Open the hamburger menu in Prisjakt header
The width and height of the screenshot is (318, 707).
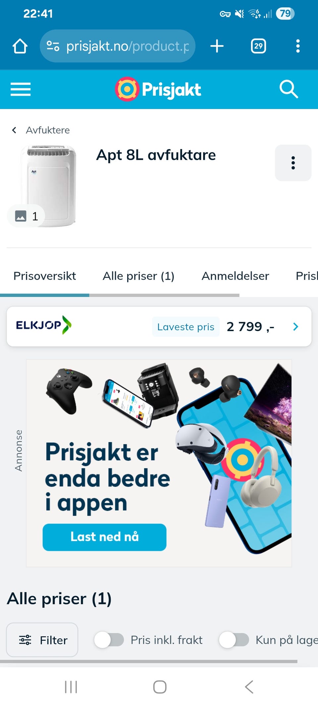tap(21, 89)
